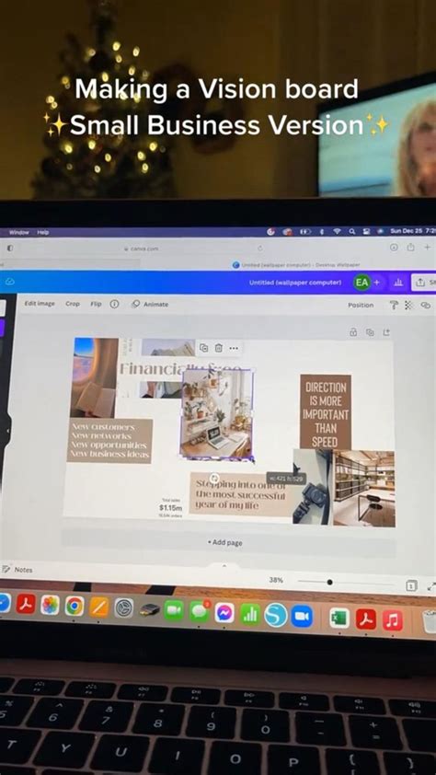Open Photos app from the dock
436x775 pixels.
[x=50, y=605]
